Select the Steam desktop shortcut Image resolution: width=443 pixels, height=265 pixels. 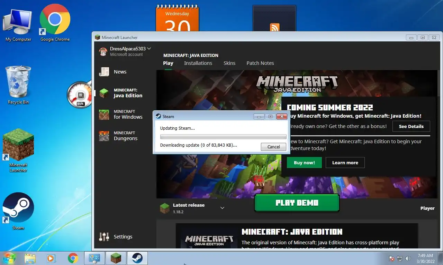tap(18, 211)
